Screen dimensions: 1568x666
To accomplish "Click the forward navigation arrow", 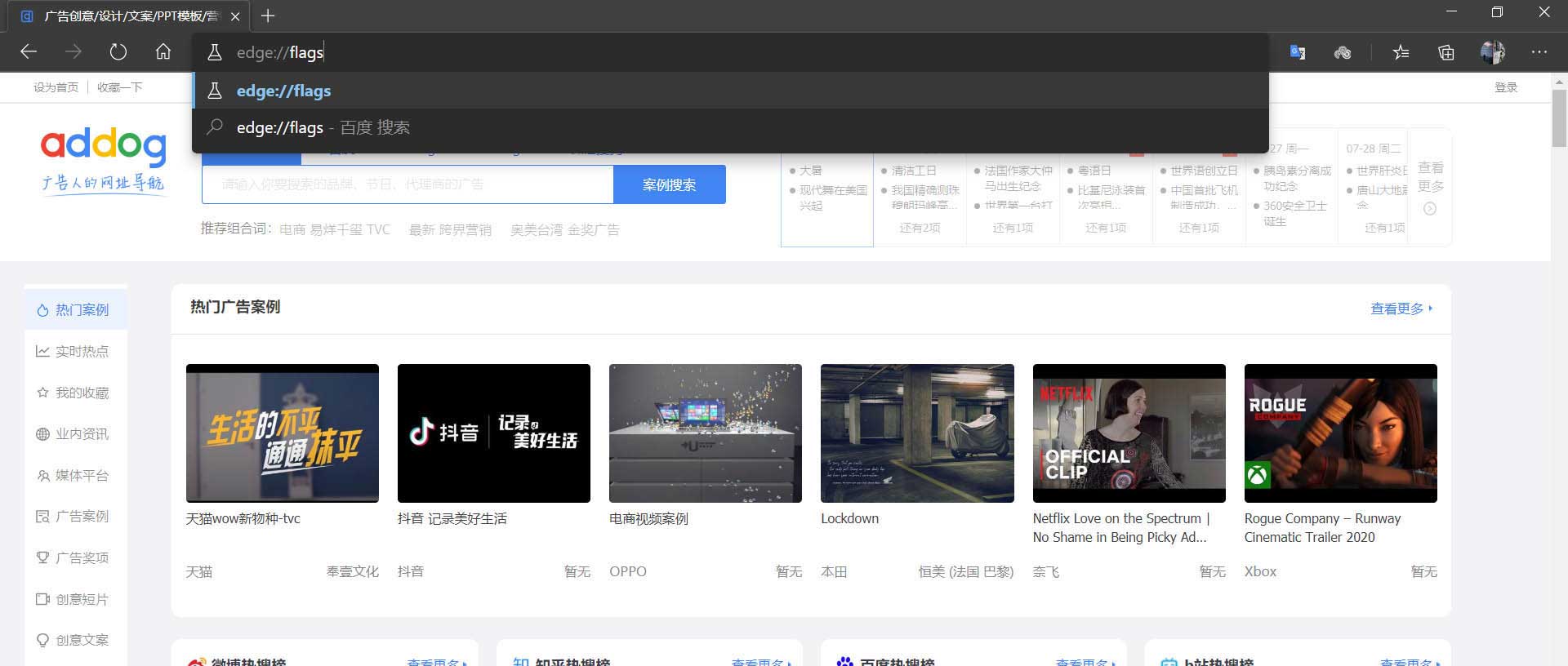I will click(x=73, y=52).
